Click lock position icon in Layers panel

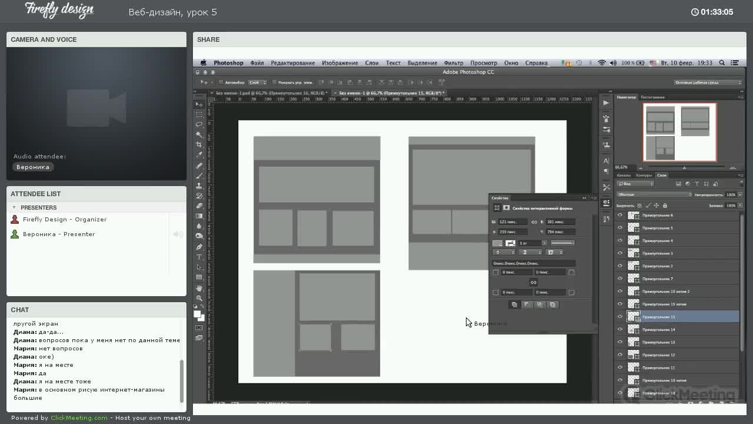[x=657, y=206]
